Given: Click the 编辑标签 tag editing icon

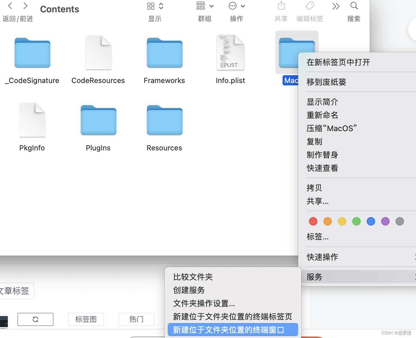Looking at the screenshot, I should click(x=310, y=5).
